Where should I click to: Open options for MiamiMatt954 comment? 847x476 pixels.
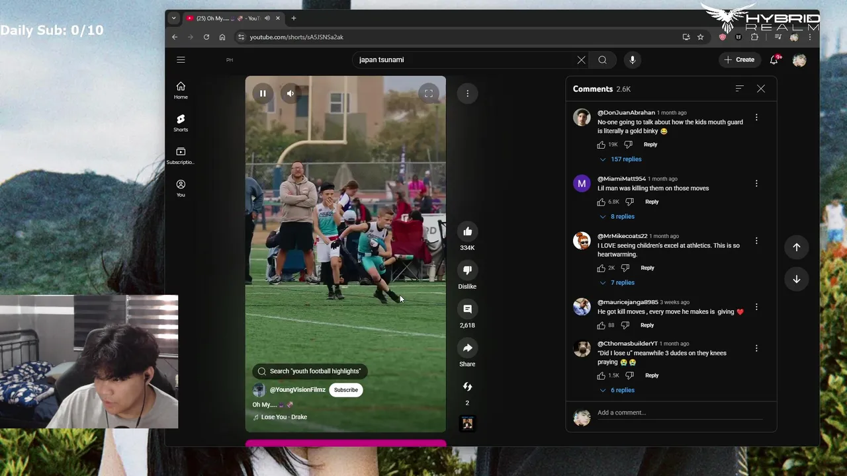click(756, 184)
